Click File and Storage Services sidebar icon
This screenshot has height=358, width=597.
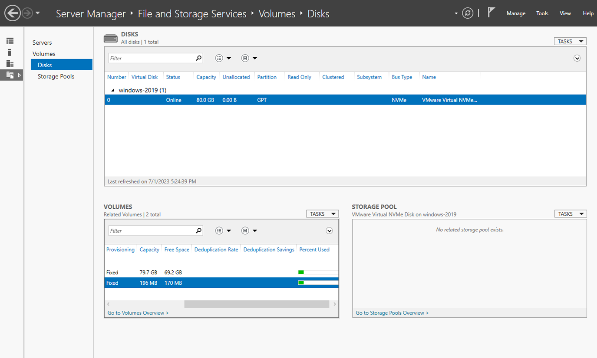click(10, 75)
